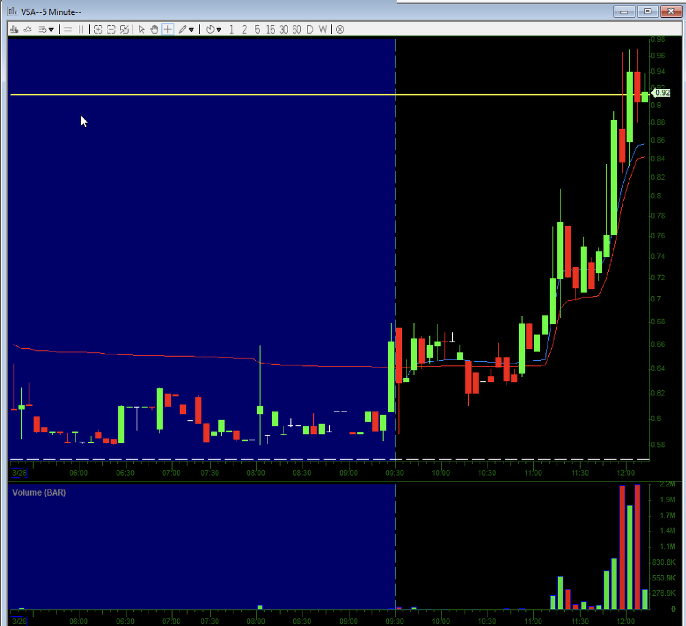Expand the drawing tools dropdown arrow
This screenshot has height=626, width=686.
(192, 30)
